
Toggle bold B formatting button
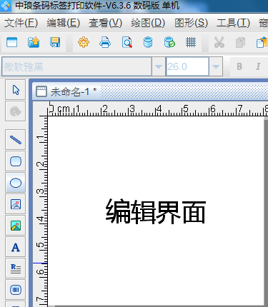click(x=239, y=66)
